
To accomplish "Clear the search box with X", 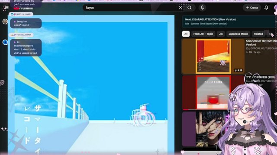I will 180,8.
